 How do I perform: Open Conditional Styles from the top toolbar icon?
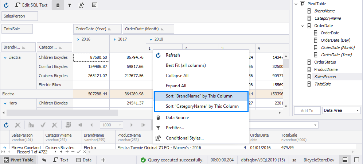click(x=82, y=5)
